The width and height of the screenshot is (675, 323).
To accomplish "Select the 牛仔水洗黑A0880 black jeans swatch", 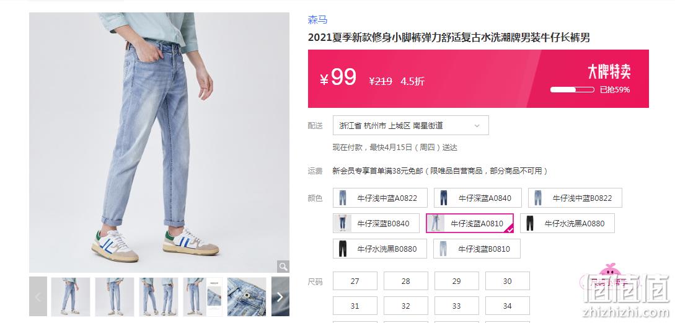I will pos(567,224).
